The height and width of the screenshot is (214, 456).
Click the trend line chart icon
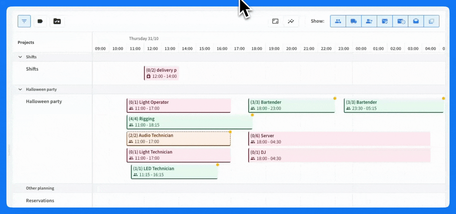point(291,21)
